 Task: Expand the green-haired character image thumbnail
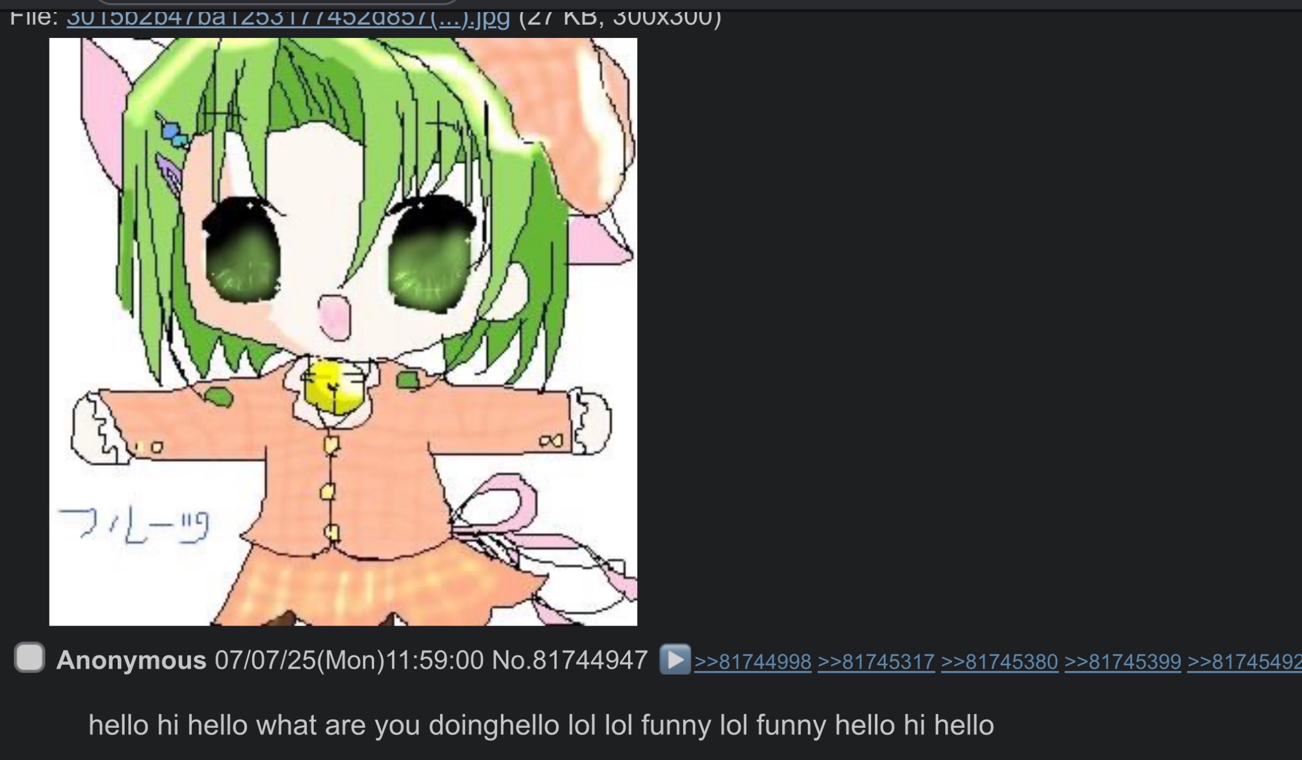pos(343,331)
